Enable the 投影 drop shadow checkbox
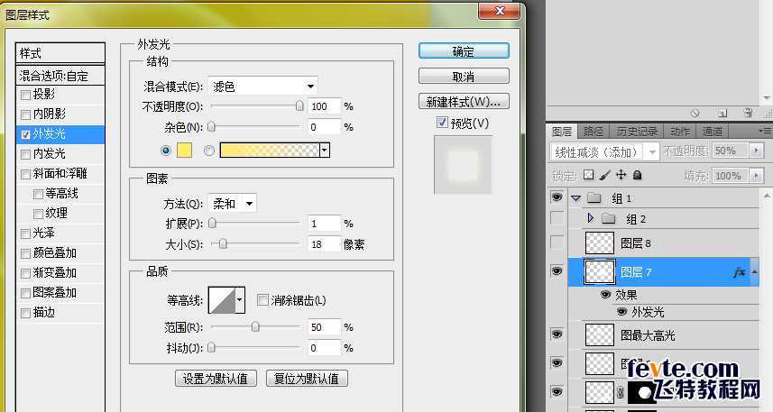Screen dimensions: 773x412 [25, 95]
